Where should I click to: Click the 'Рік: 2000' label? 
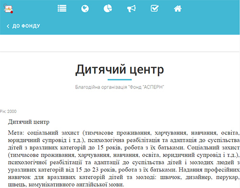pyautogui.click(x=8, y=112)
